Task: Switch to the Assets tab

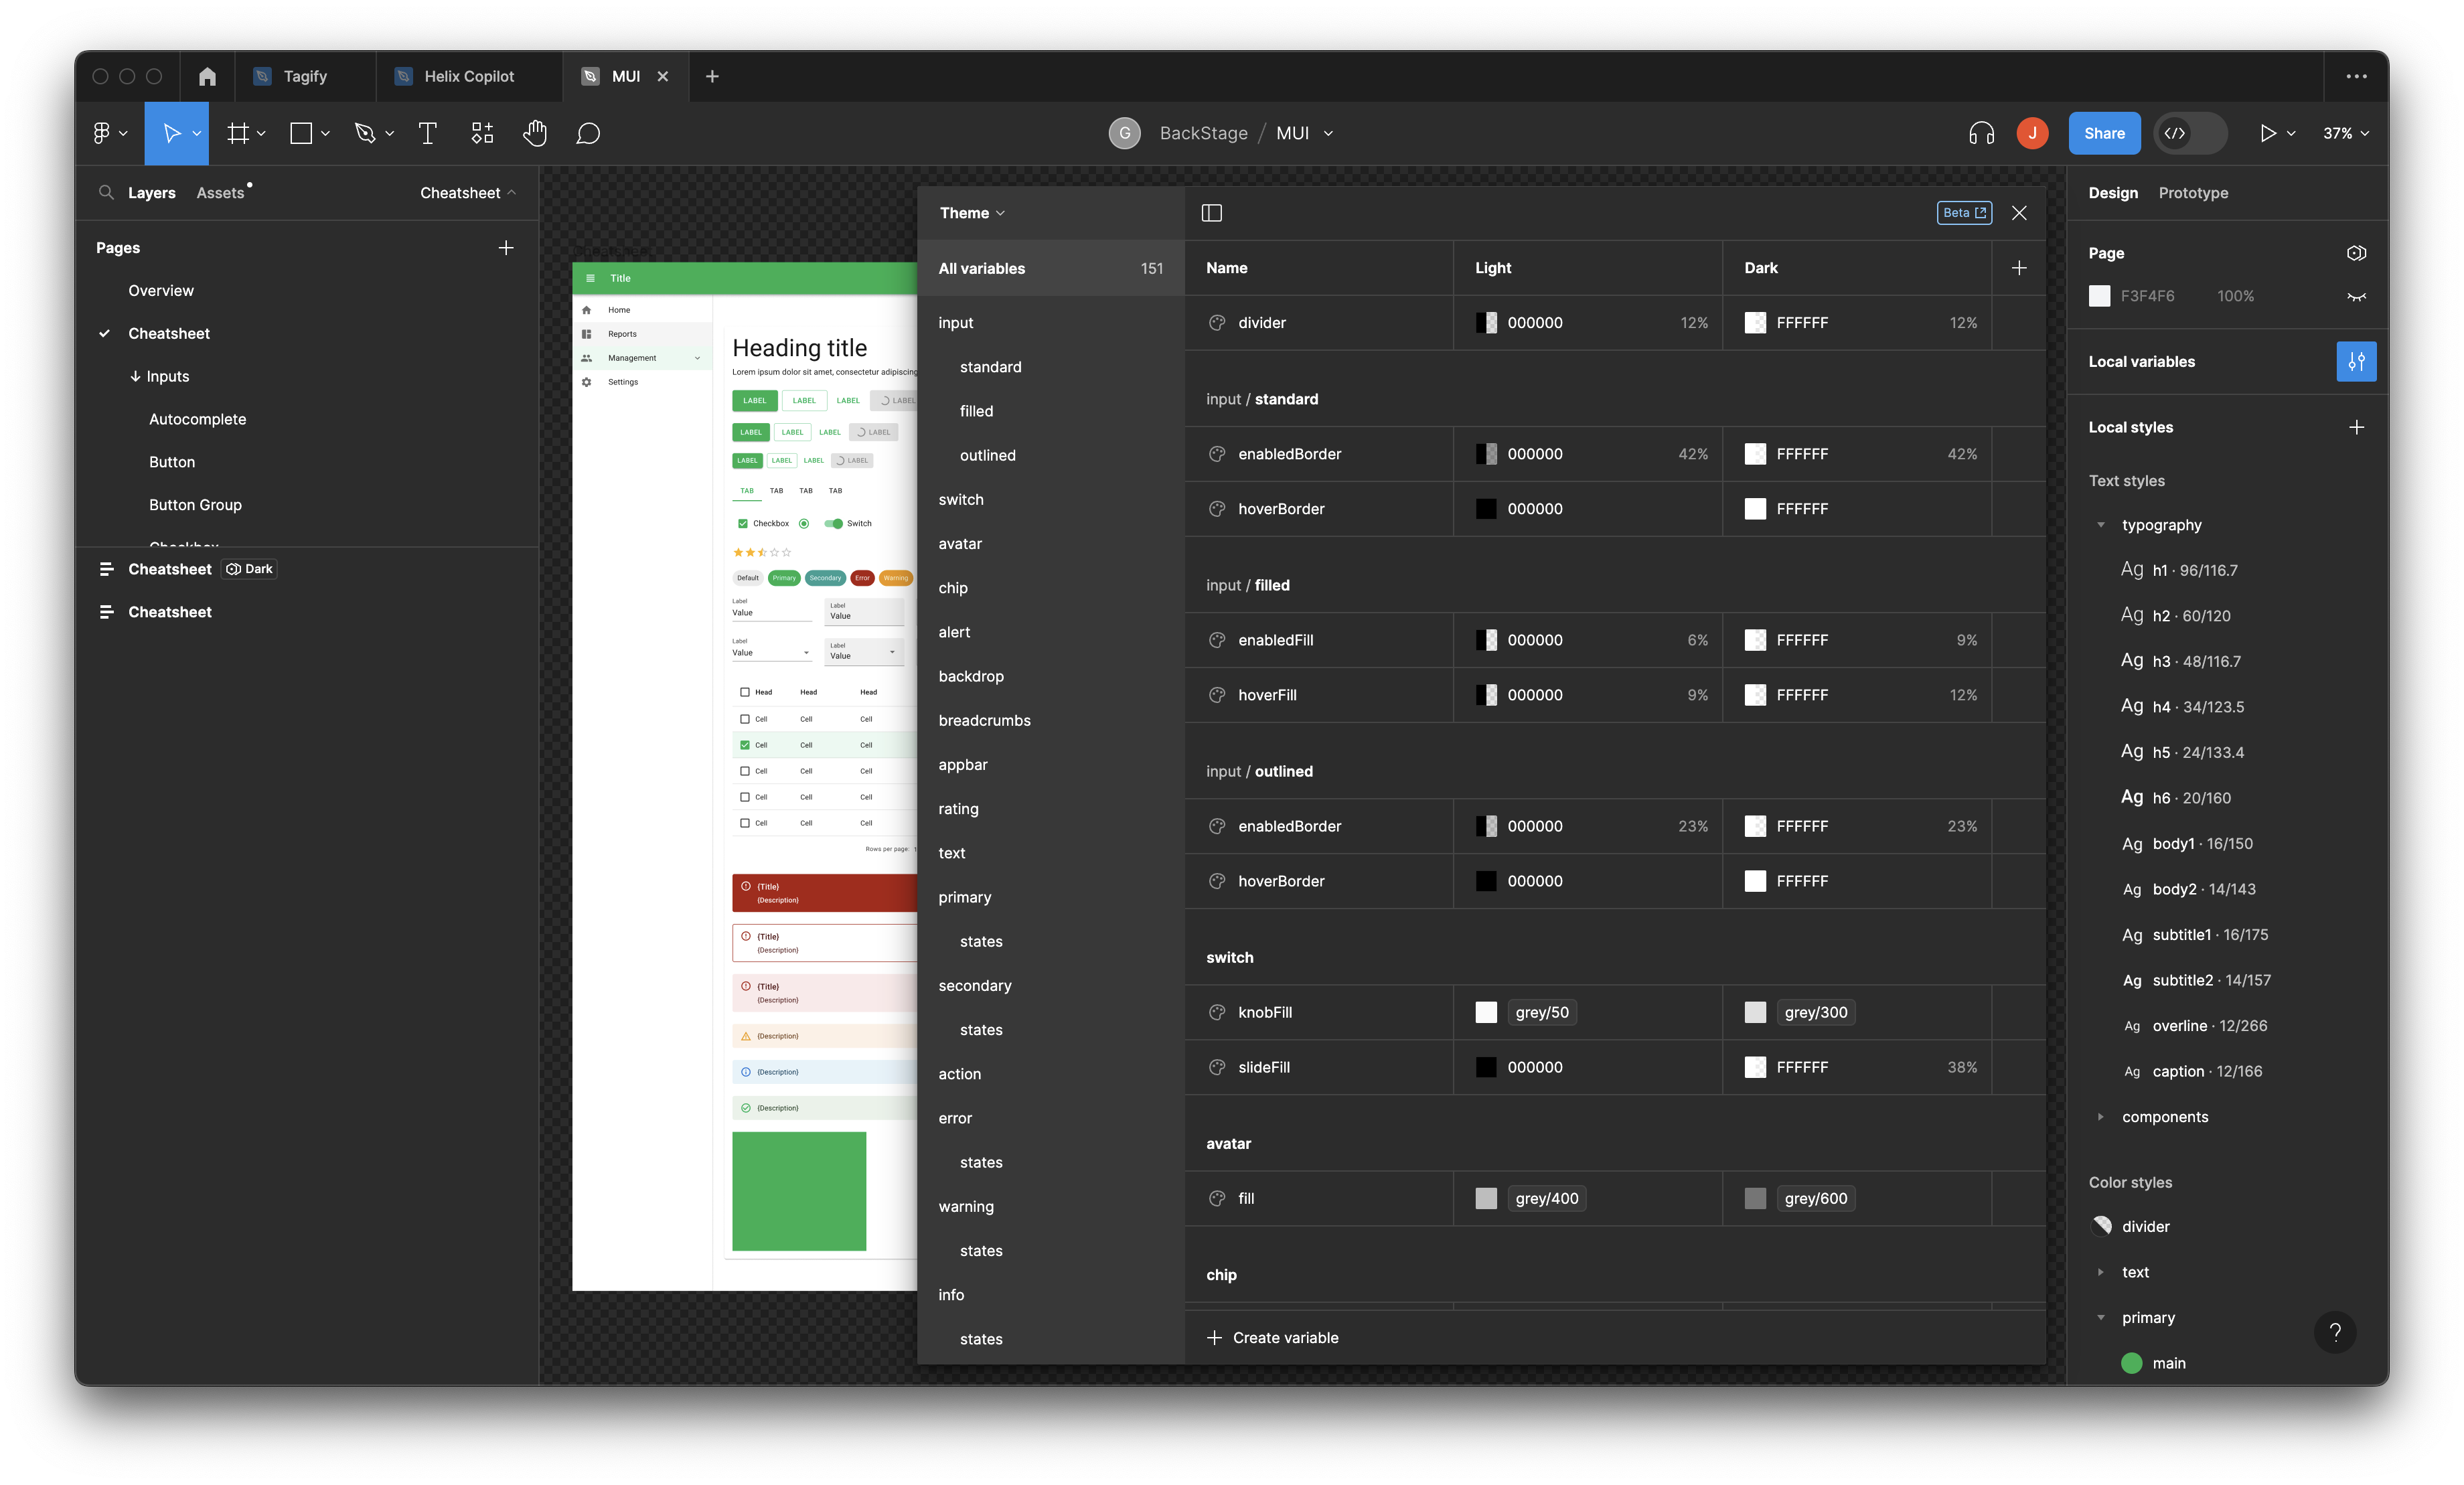Action: [220, 192]
